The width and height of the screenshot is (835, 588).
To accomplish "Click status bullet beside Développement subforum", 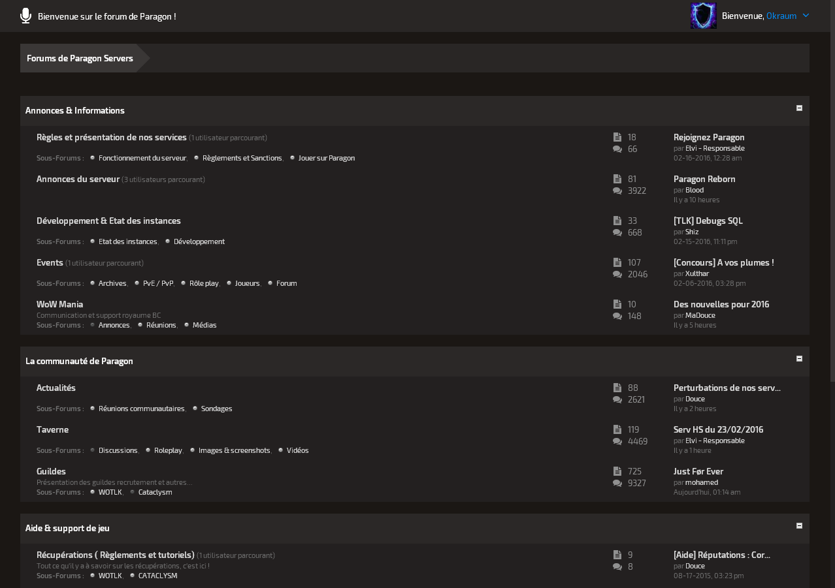I will point(168,241).
